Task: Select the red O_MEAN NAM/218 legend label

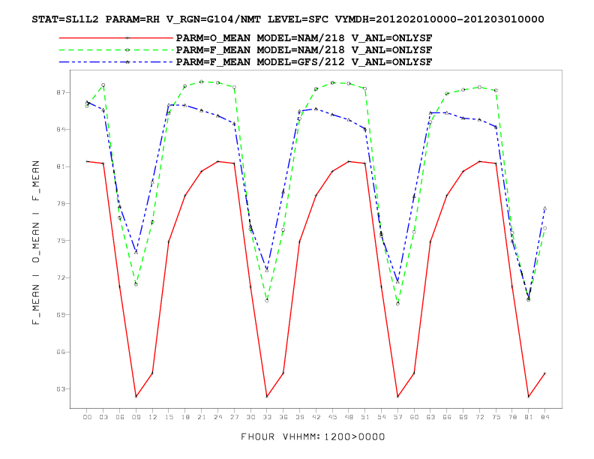Action: [x=304, y=38]
